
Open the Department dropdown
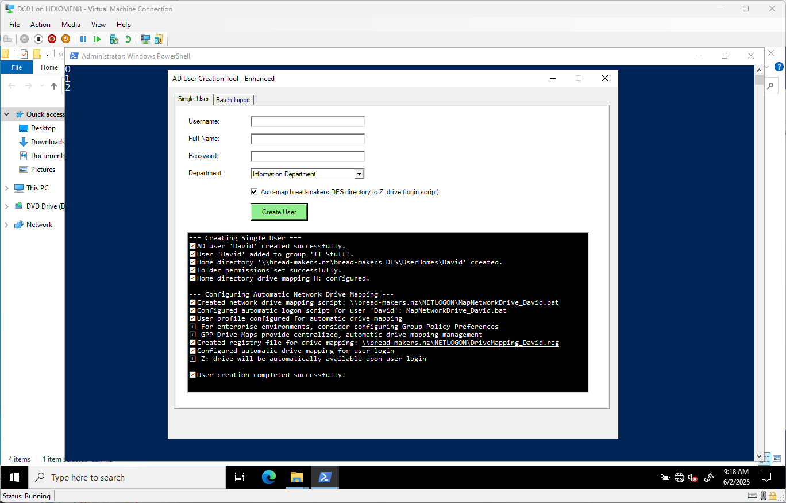tap(359, 174)
